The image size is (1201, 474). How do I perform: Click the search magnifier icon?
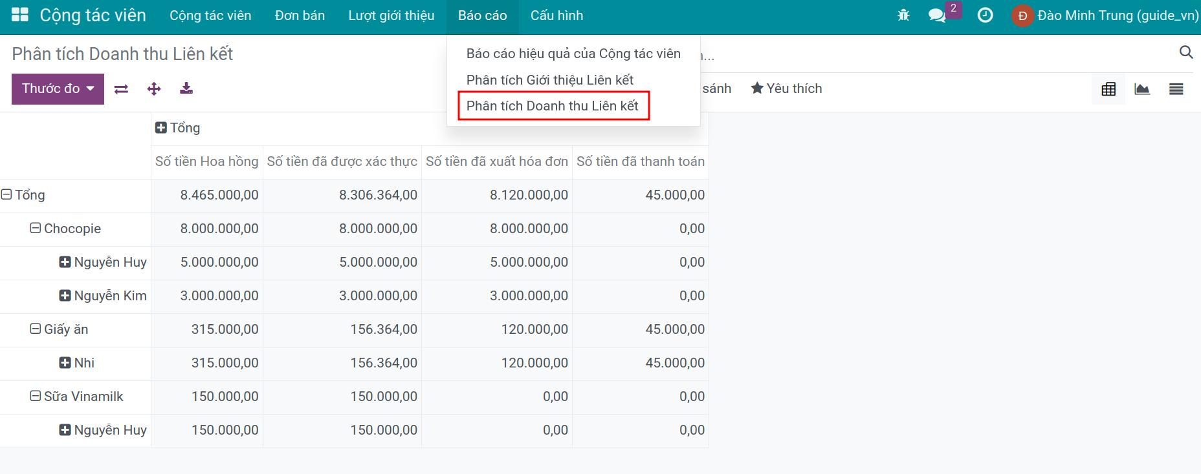pyautogui.click(x=1186, y=52)
